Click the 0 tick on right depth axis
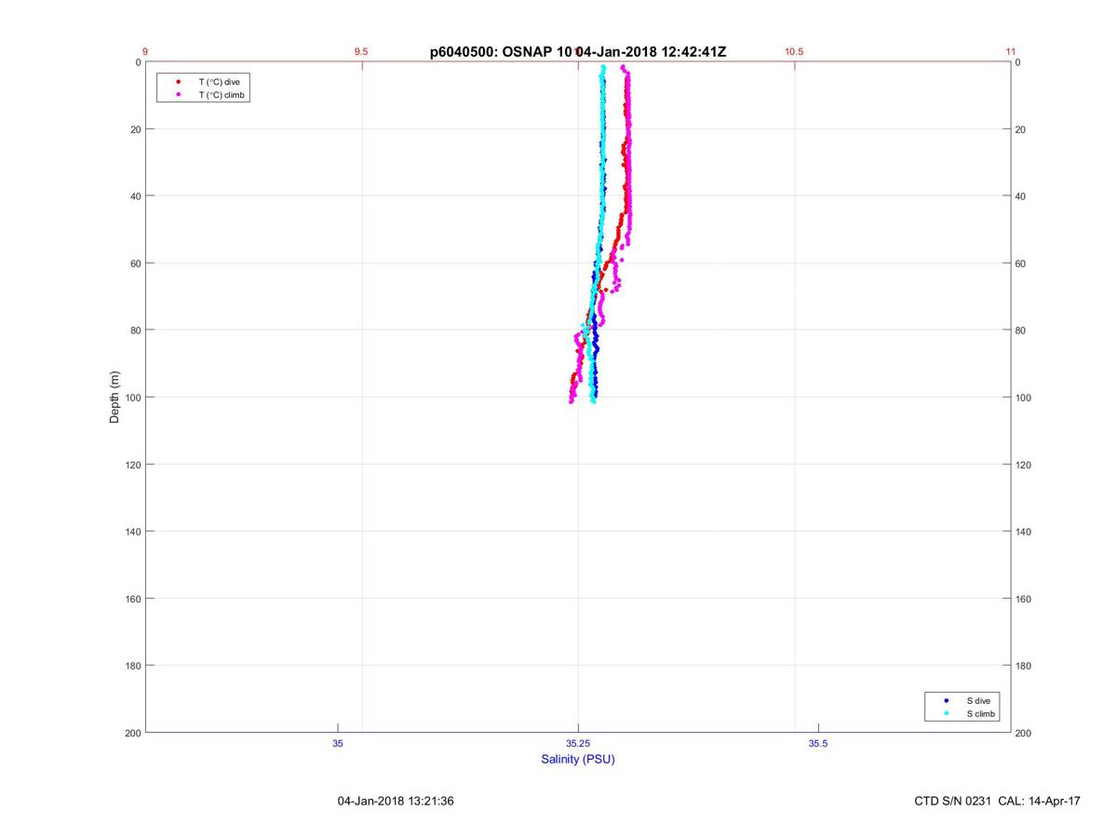Viewport: 1117px width, 824px height. 1018,62
